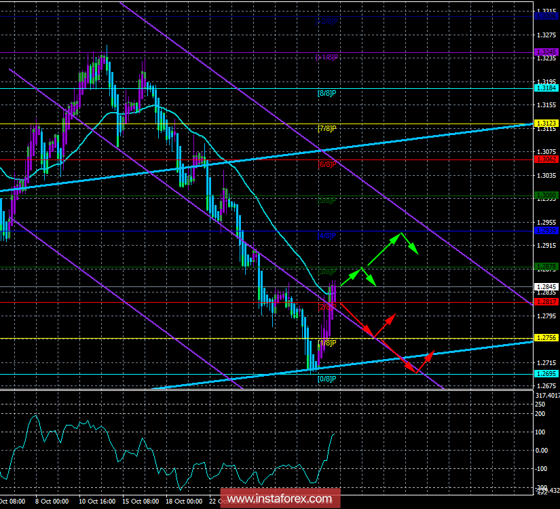Select the [7/8]P Murray level label
The width and height of the screenshot is (560, 509).
click(326, 128)
